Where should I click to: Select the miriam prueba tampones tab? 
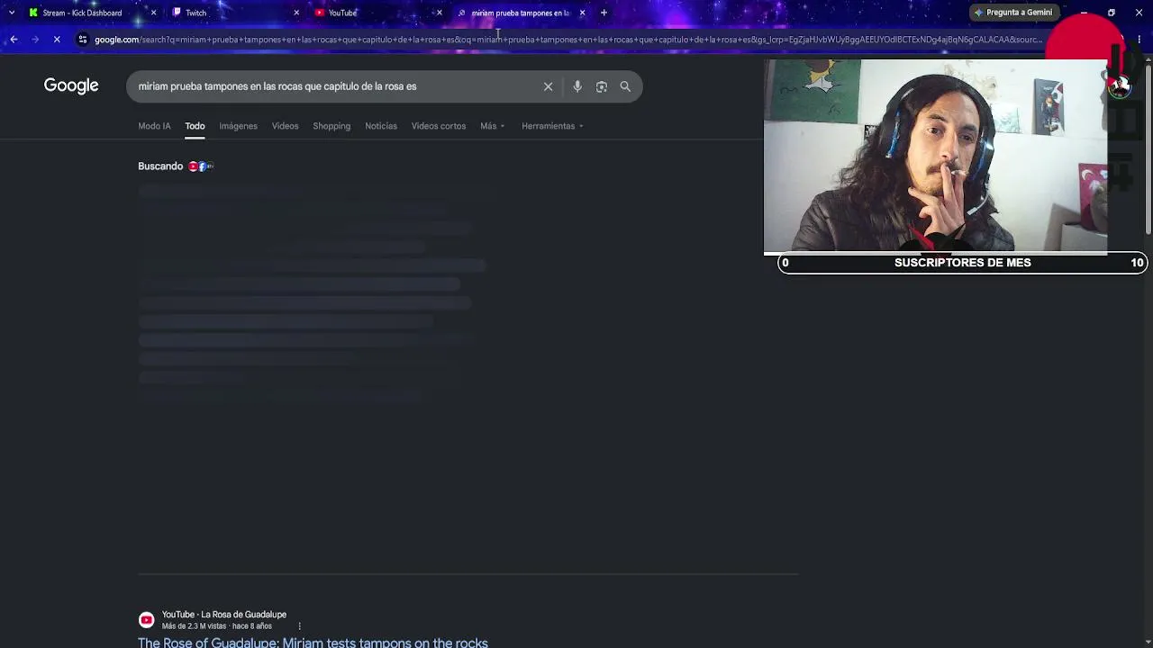pos(520,13)
